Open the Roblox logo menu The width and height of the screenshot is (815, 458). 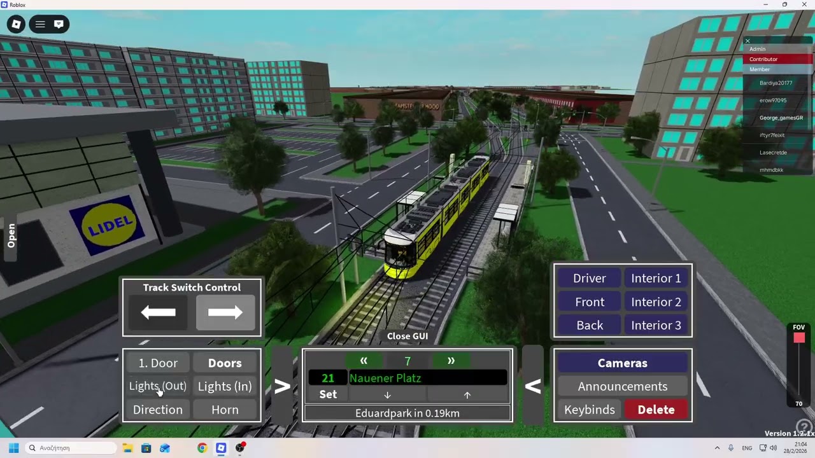(17, 24)
